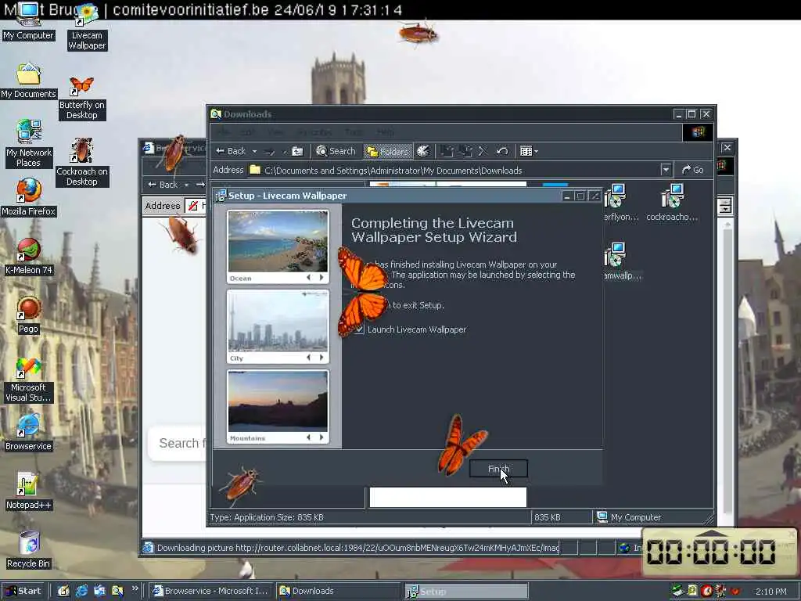
Task: Click the previous arrow beside Mountains
Action: click(x=308, y=437)
